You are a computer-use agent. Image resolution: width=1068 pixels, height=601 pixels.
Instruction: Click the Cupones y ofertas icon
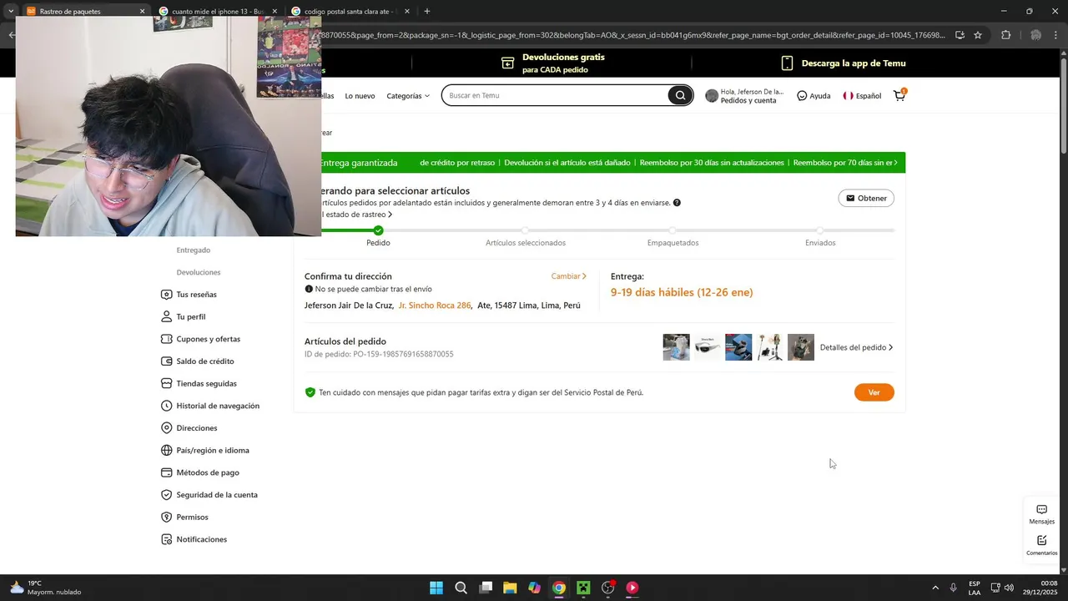pyautogui.click(x=166, y=339)
